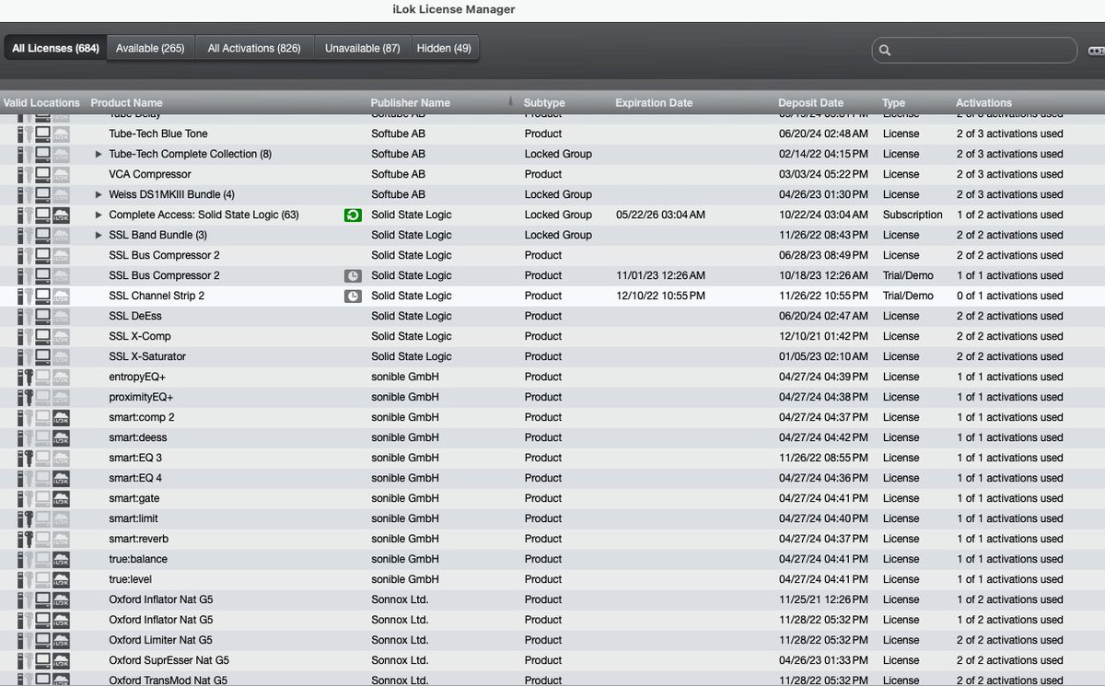Click the computer icon in VCA Compressor row
Image resolution: width=1105 pixels, height=686 pixels.
pyautogui.click(x=42, y=174)
